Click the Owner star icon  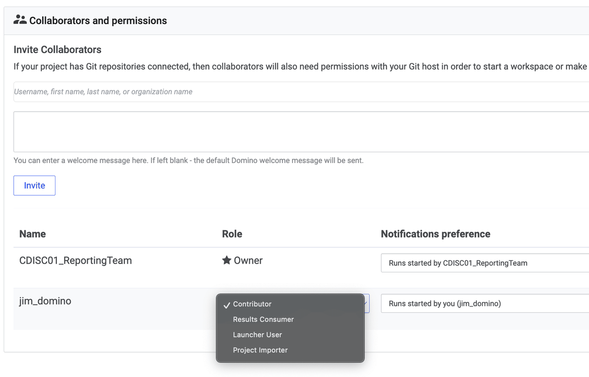coord(226,261)
